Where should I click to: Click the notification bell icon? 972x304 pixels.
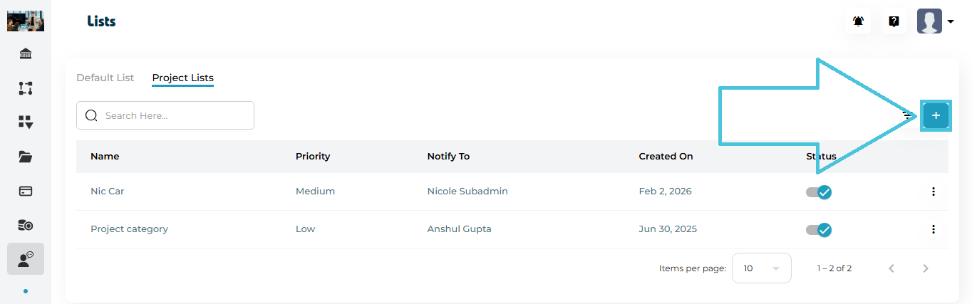tap(858, 21)
